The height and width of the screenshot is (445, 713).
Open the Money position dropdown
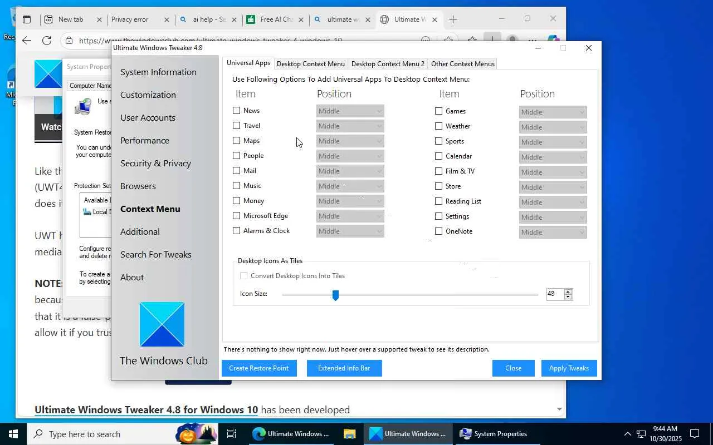350,201
